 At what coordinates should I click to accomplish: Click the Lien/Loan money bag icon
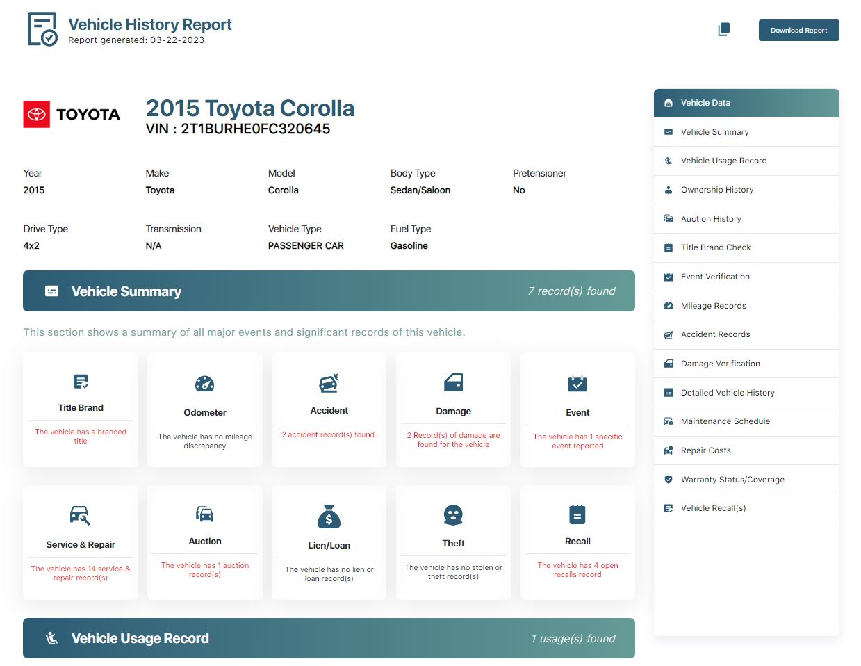click(329, 517)
